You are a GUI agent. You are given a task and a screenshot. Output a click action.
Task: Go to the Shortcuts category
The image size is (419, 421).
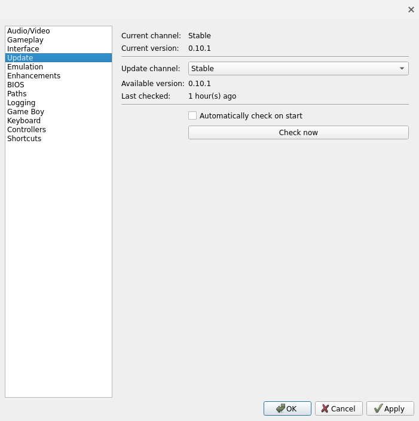click(59, 139)
